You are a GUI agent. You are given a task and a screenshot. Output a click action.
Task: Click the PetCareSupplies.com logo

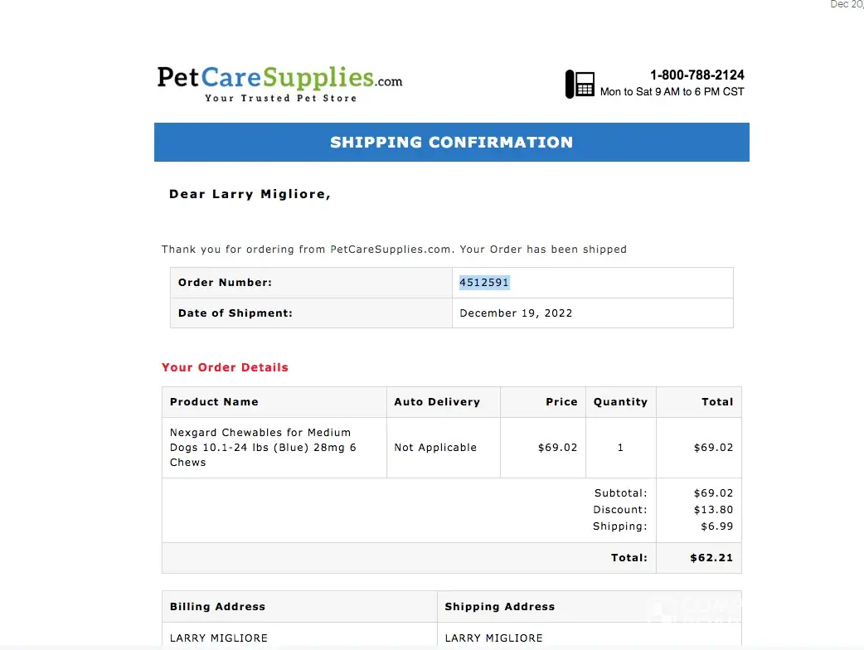(279, 84)
